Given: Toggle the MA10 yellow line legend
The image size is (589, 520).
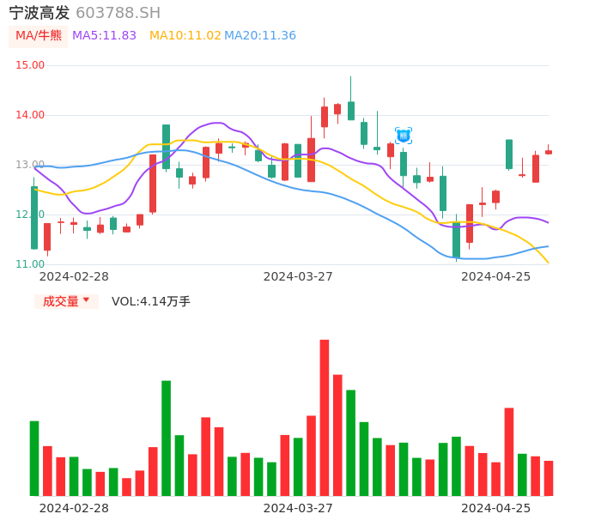Looking at the screenshot, I should point(185,36).
